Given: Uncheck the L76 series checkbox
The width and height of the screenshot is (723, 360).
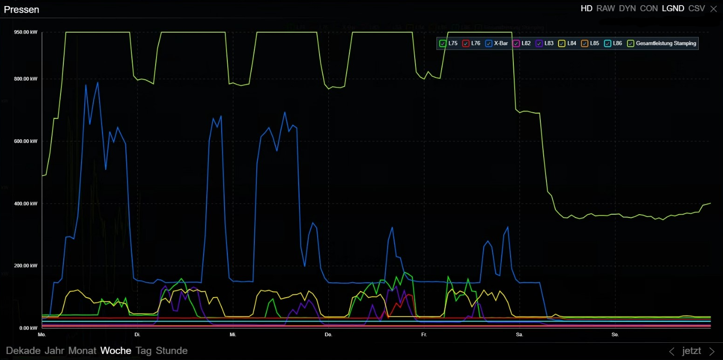Looking at the screenshot, I should (465, 43).
